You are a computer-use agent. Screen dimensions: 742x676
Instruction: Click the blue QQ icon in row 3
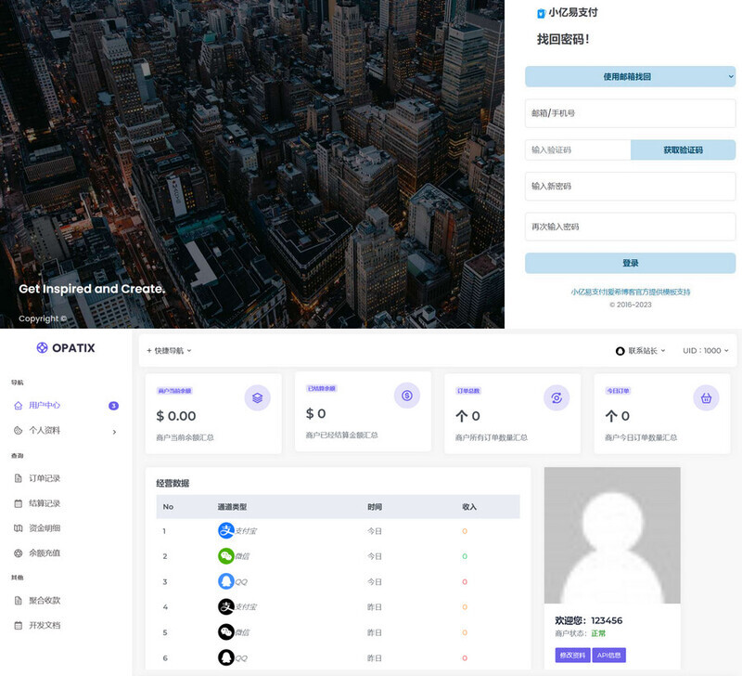(x=225, y=581)
